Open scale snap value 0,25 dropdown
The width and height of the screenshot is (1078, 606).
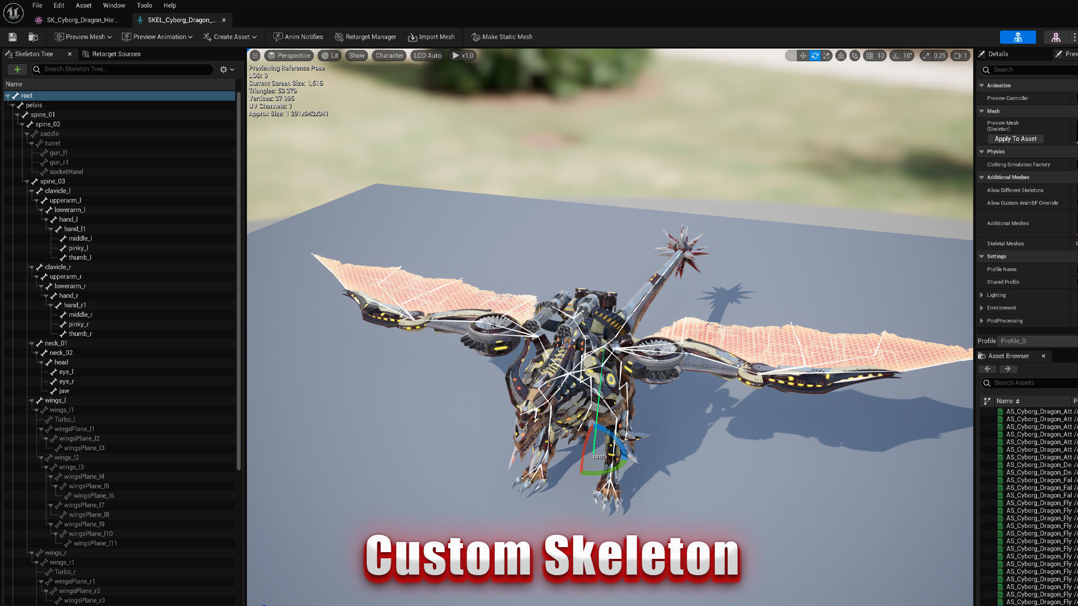click(x=940, y=56)
